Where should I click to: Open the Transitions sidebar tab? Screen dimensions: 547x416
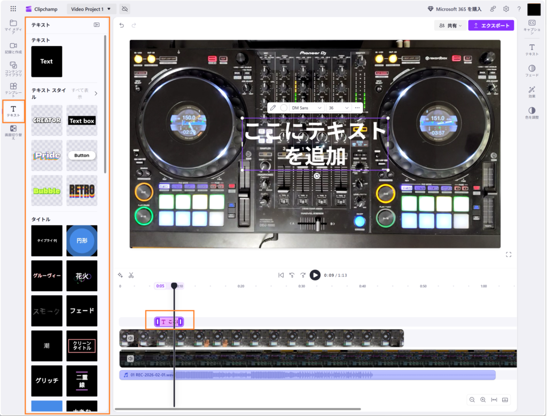(x=13, y=131)
